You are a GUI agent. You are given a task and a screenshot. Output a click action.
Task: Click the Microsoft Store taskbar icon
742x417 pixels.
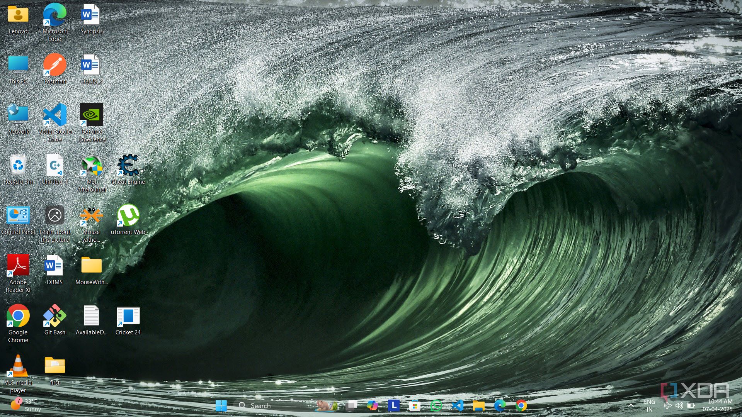click(415, 405)
